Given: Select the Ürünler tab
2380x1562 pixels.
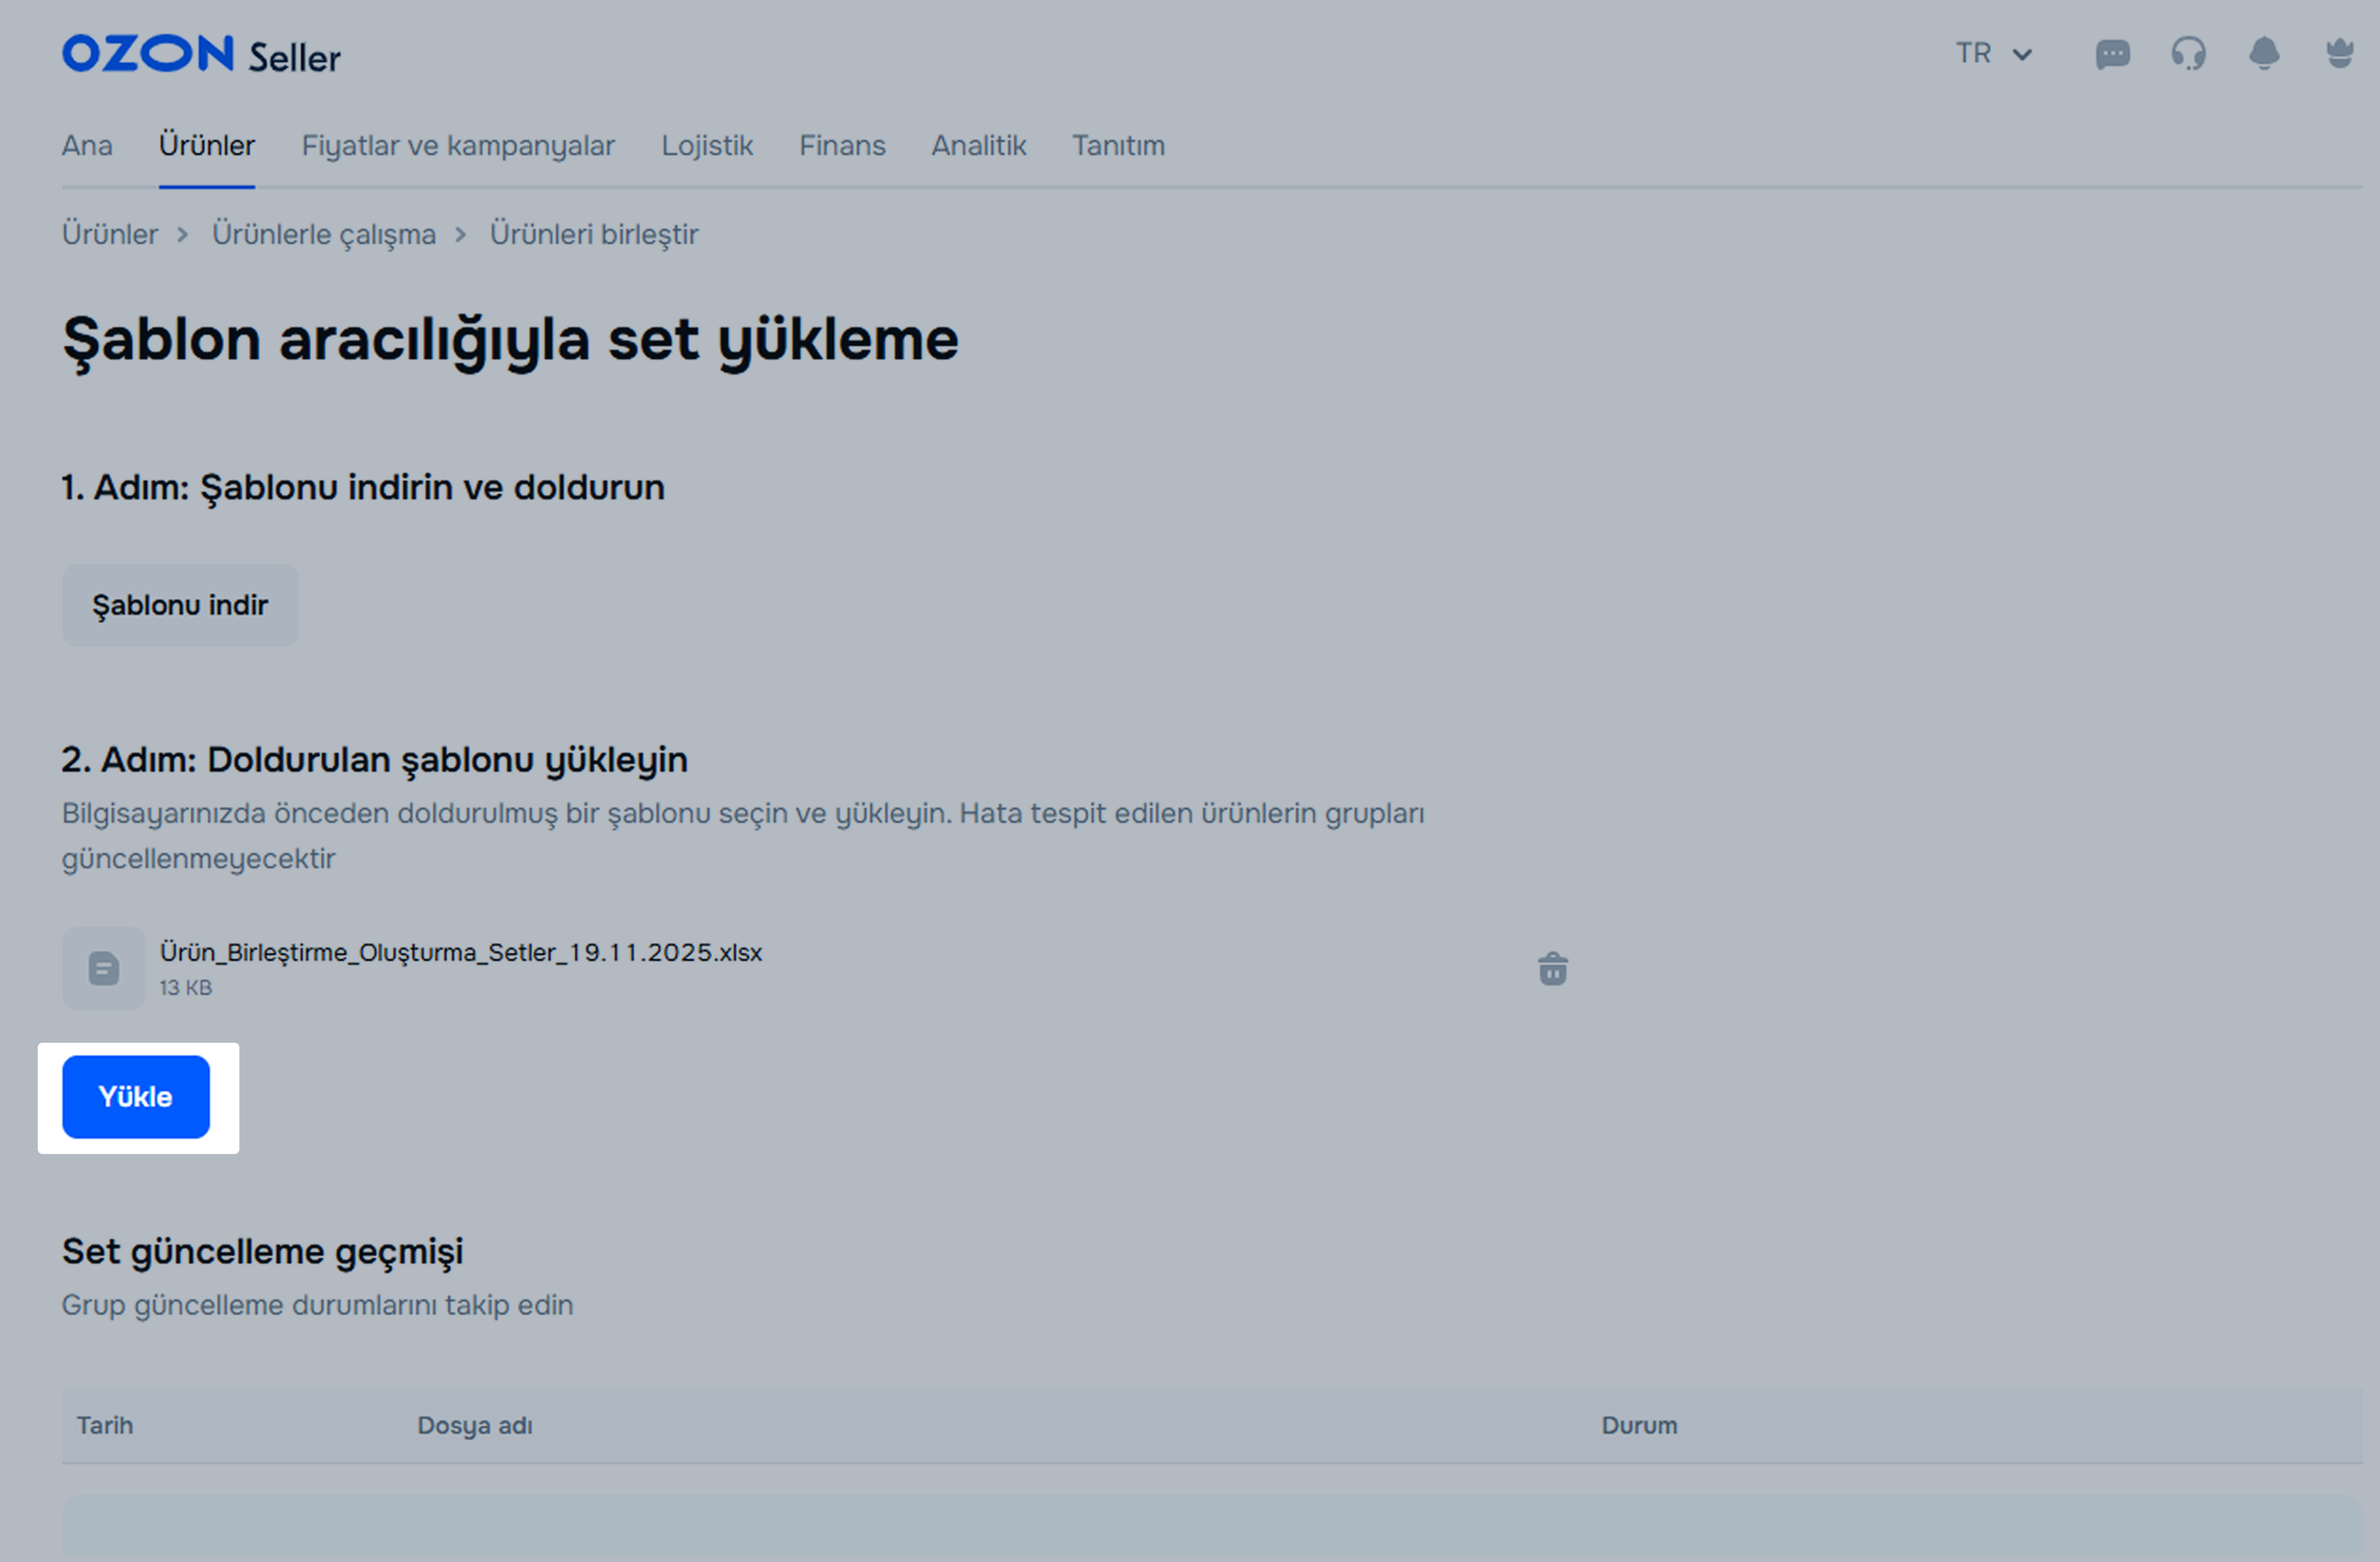Looking at the screenshot, I should click(x=207, y=146).
